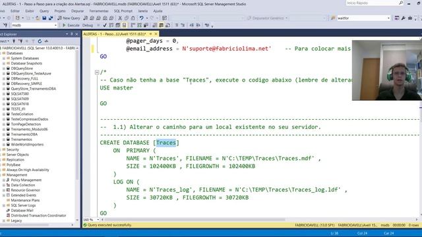
Task: Click the New Query toolbar button
Action: (69, 18)
